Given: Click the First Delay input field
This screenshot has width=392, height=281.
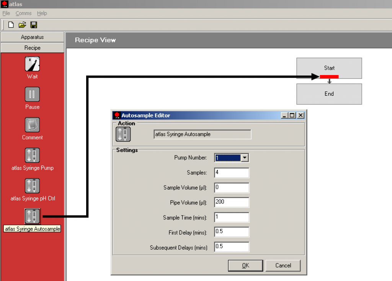Looking at the screenshot, I should point(232,232).
